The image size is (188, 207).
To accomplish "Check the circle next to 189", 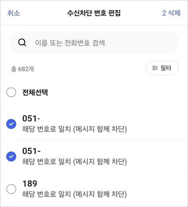I will click(x=11, y=189).
